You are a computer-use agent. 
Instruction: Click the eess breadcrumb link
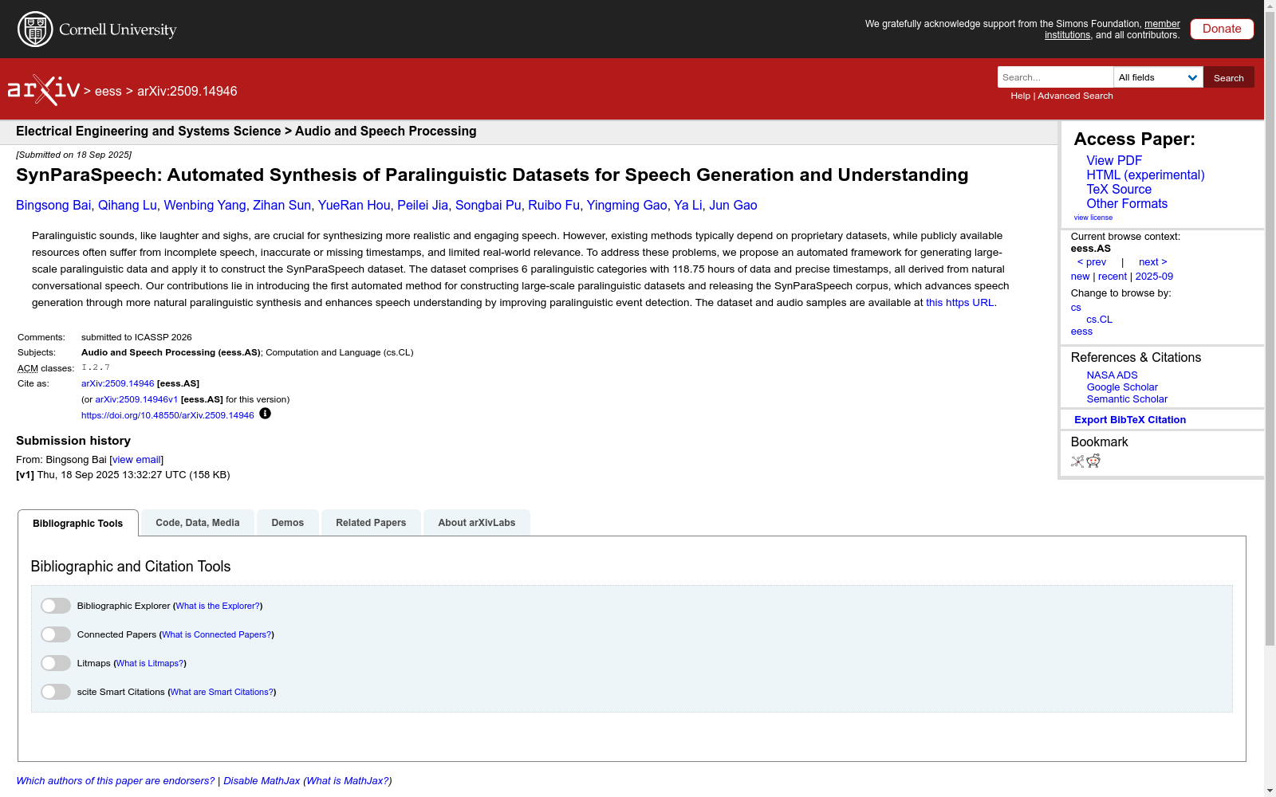click(x=108, y=91)
